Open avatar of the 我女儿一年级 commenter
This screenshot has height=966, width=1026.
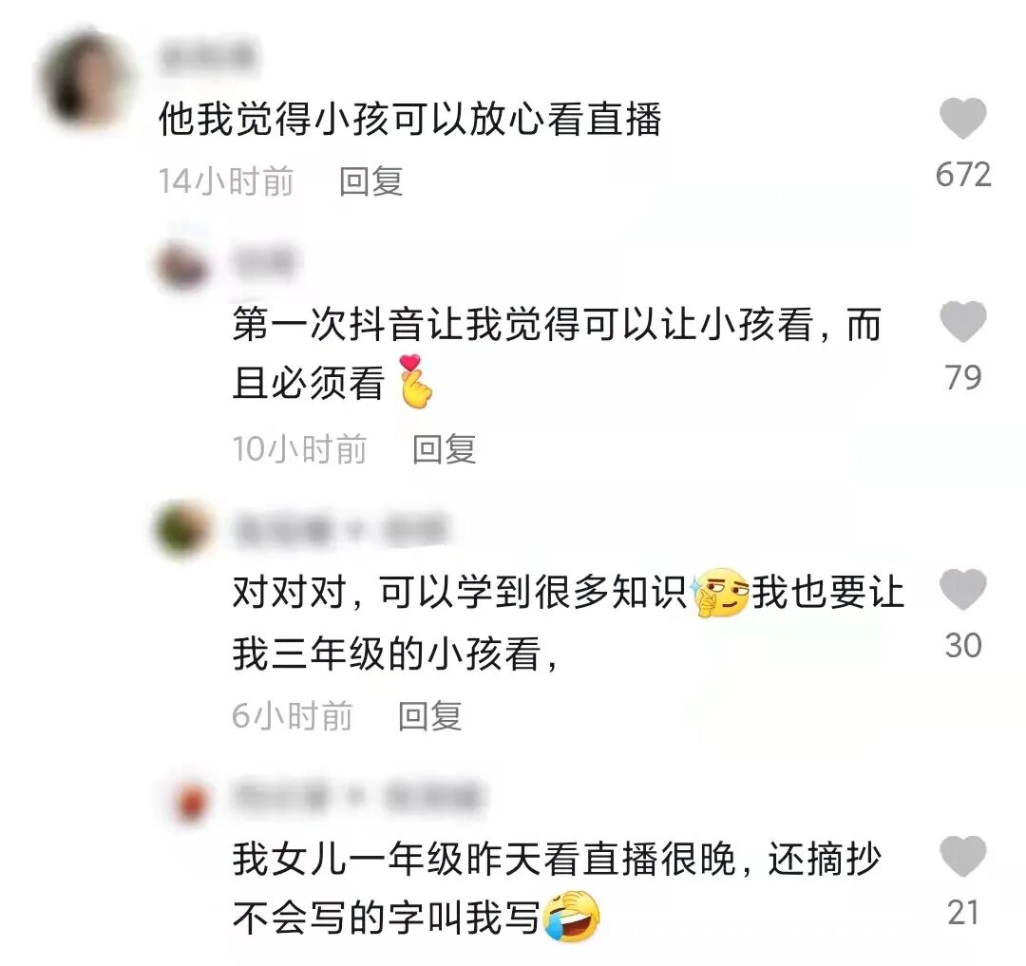191,801
